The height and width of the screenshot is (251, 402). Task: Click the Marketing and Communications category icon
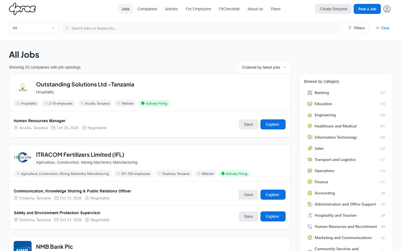[x=310, y=238]
